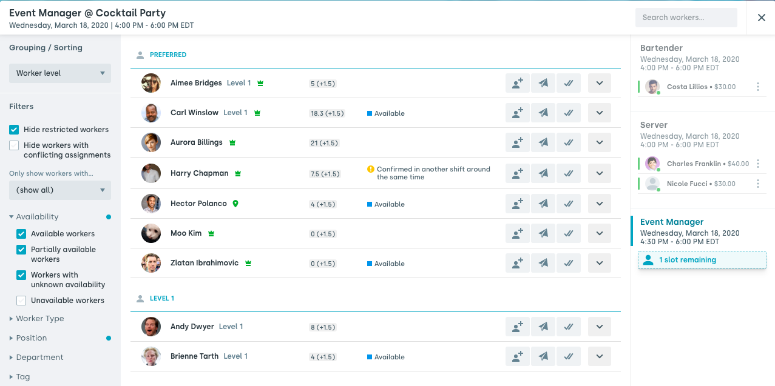
Task: Open Charles Franklin in Server shift
Action: pyautogui.click(x=694, y=164)
